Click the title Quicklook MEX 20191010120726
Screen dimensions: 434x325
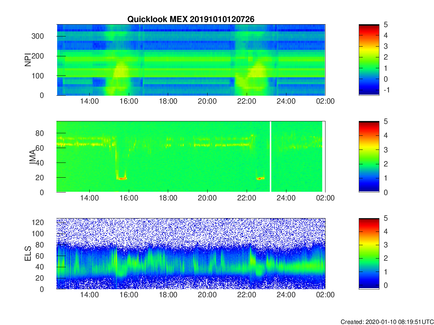point(191,19)
